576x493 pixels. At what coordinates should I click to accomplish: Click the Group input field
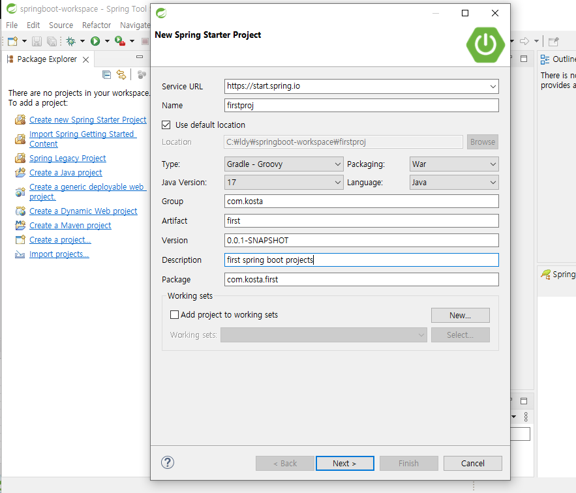click(361, 202)
